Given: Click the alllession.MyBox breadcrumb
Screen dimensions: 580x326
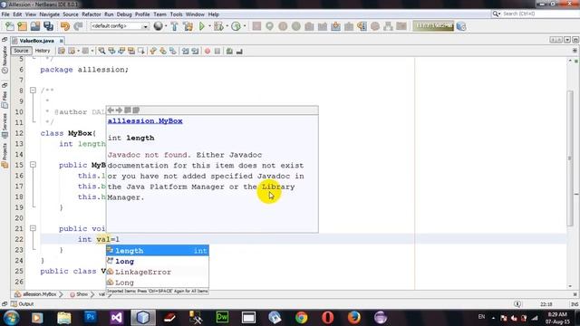Looking at the screenshot, I should (36, 294).
